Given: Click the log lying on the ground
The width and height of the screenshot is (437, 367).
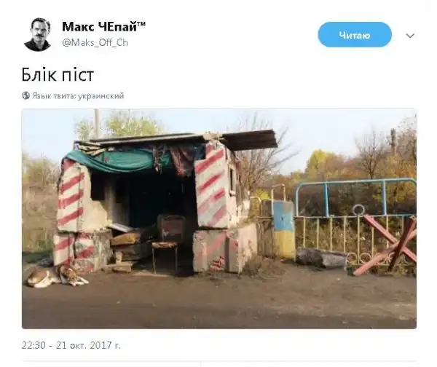Looking at the screenshot, I should coord(321,258).
